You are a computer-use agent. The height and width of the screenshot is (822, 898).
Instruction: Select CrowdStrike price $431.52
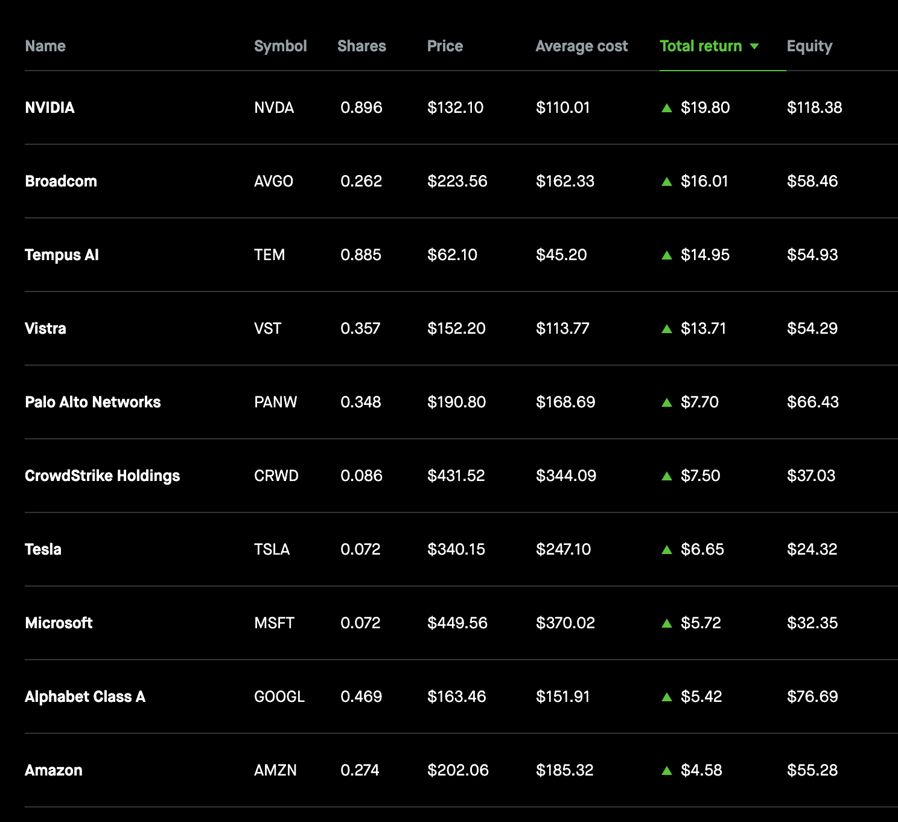456,476
